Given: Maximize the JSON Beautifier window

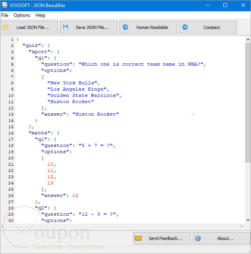Looking at the screenshot, I should (x=225, y=5).
